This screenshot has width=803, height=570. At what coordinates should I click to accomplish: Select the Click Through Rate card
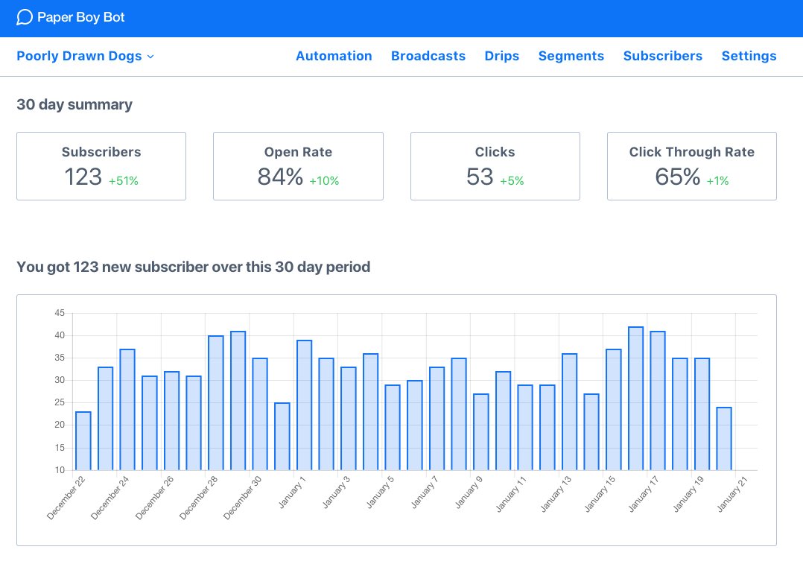tap(691, 165)
